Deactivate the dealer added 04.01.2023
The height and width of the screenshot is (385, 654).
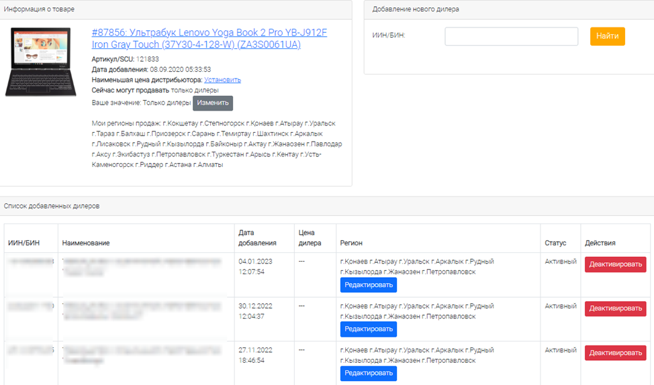coord(615,264)
